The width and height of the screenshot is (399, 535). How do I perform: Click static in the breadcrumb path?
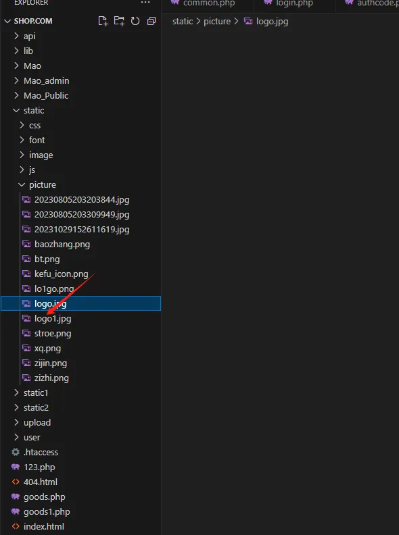click(183, 21)
